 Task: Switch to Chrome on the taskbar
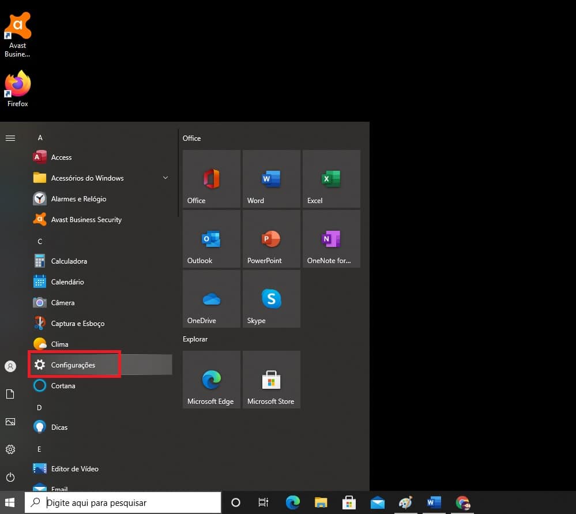click(462, 502)
